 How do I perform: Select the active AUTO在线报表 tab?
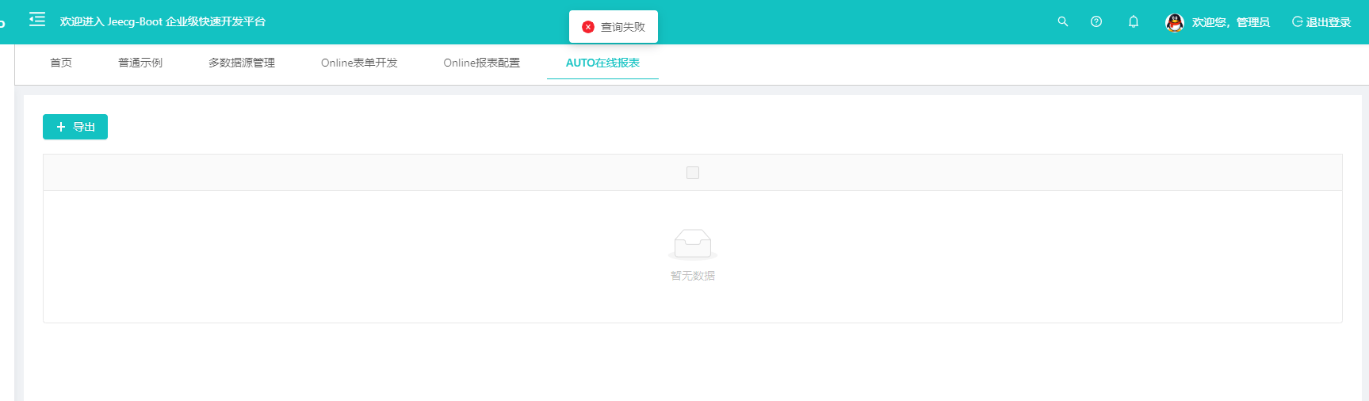(x=602, y=63)
